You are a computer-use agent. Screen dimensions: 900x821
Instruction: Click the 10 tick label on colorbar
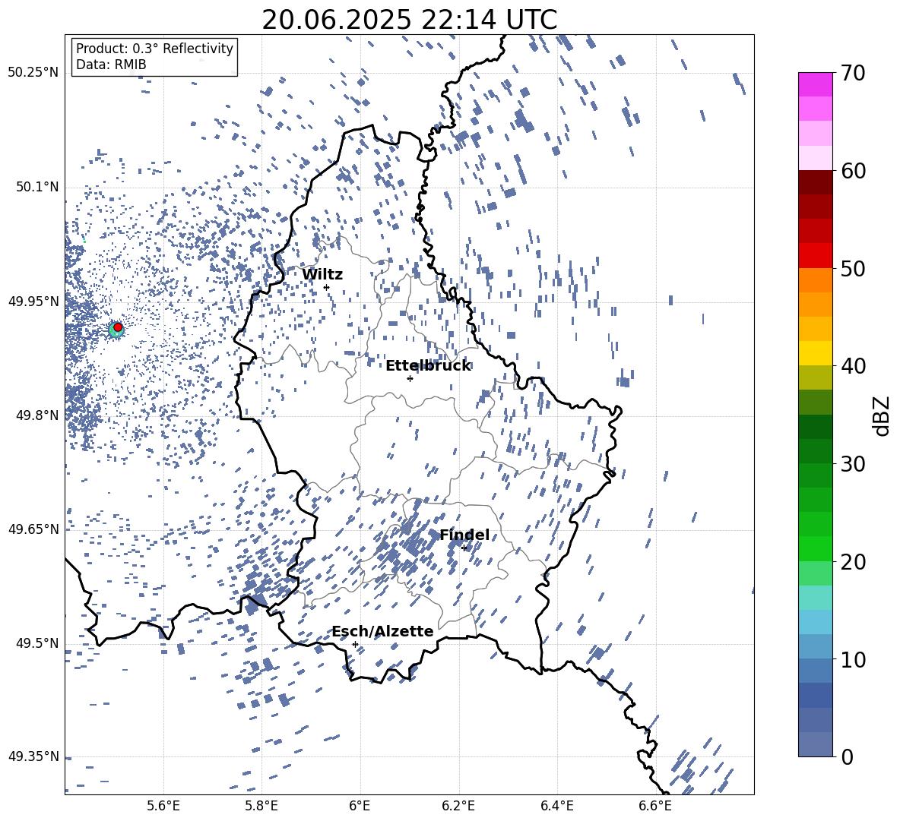pos(853,660)
